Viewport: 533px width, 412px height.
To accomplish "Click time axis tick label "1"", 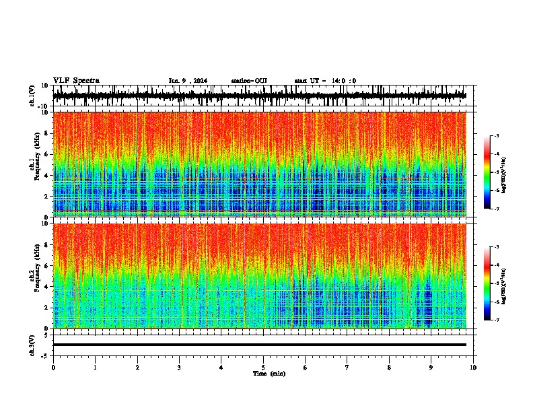I will 95,368.
